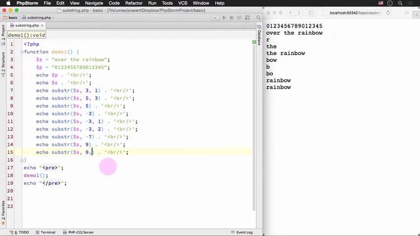
Task: Open the Terminal tool window
Action: coord(45,232)
